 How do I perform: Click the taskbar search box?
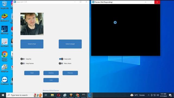[x=24, y=95]
